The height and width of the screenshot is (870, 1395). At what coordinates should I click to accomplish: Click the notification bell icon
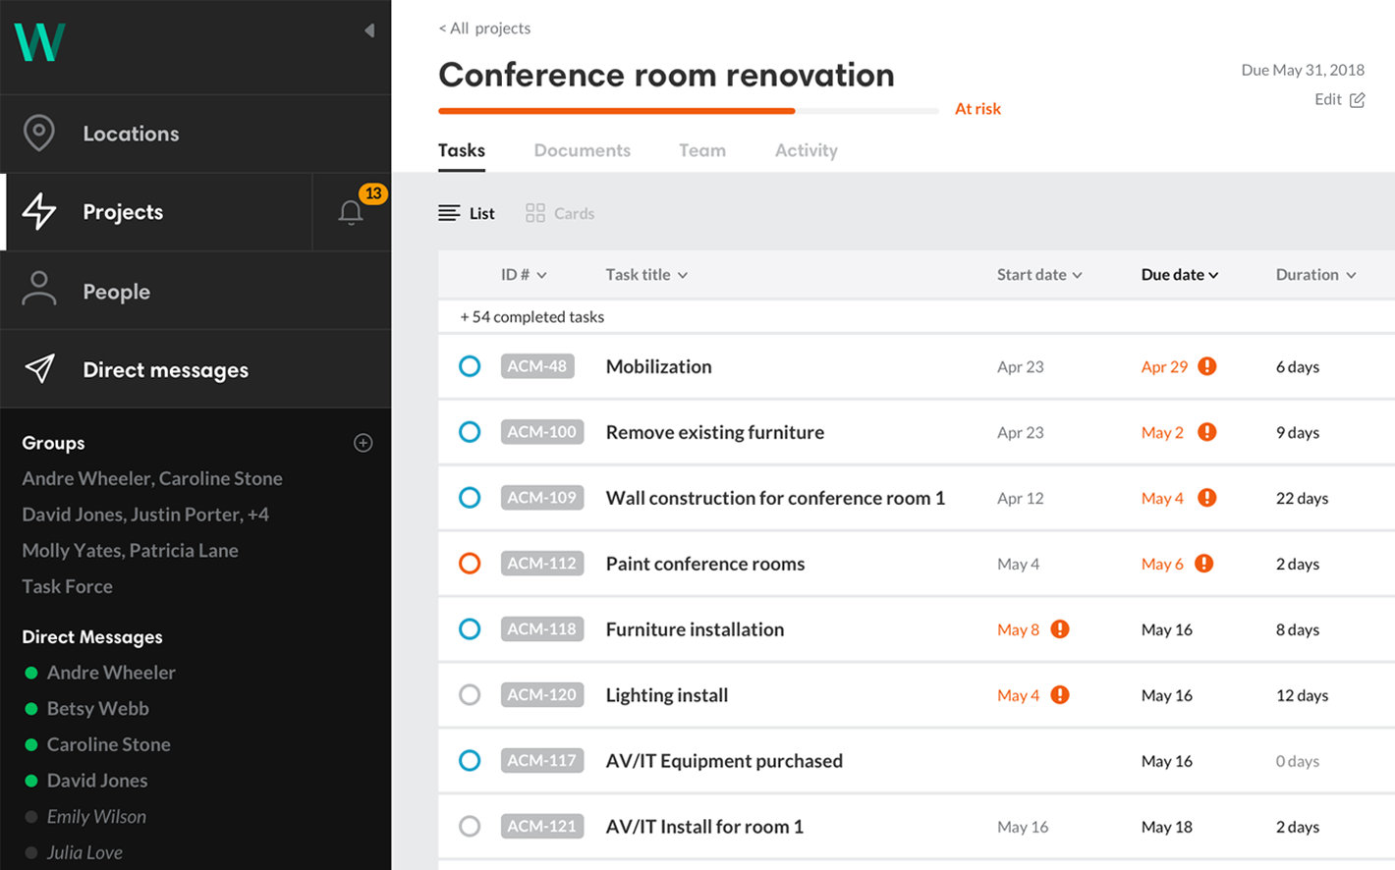click(x=351, y=212)
